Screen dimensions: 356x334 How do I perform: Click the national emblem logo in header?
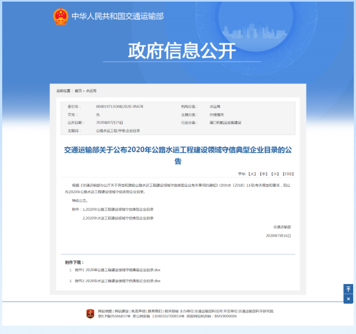[x=60, y=16]
